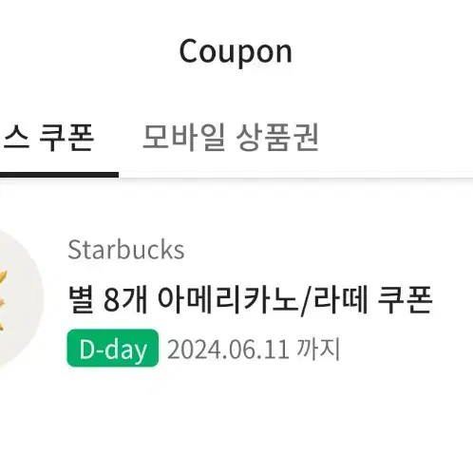The image size is (473, 473).
Task: Click the 상품권 word in the second tab
Action: 277,138
